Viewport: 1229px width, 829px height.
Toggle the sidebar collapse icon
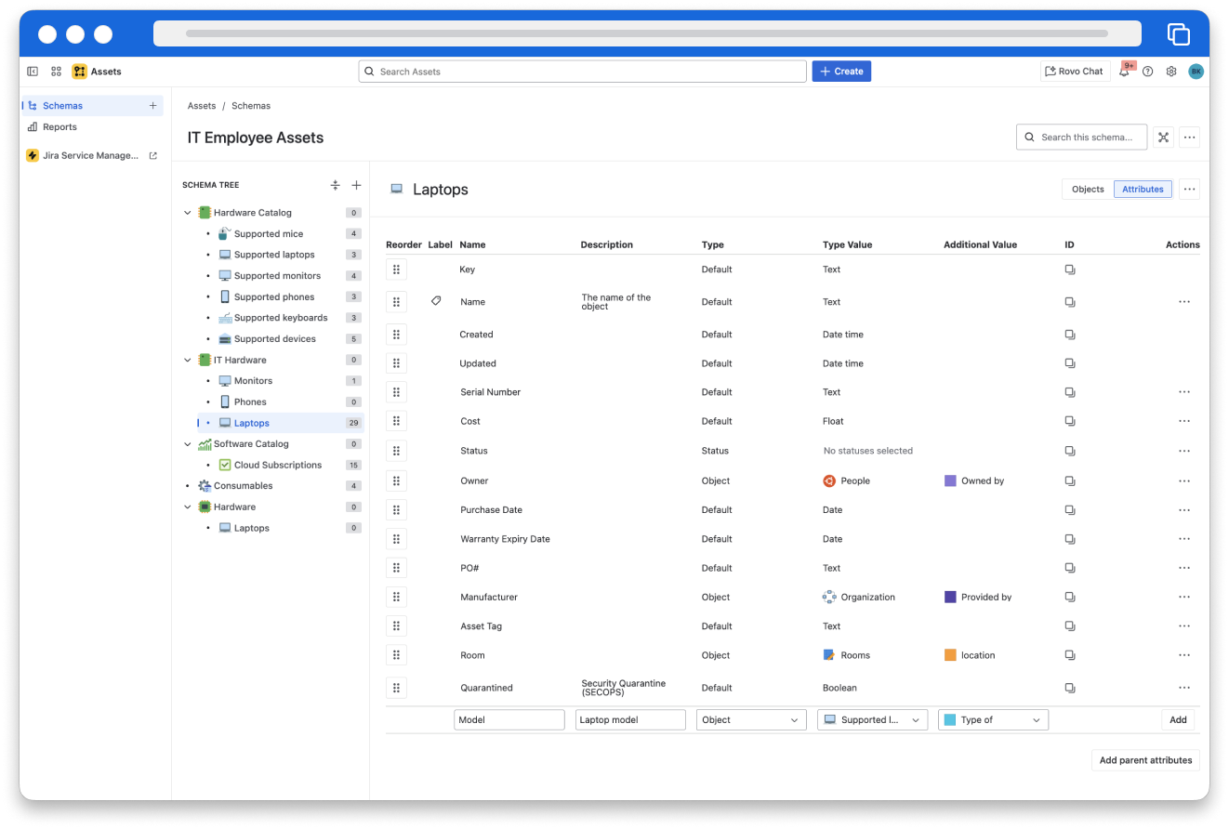click(x=33, y=72)
